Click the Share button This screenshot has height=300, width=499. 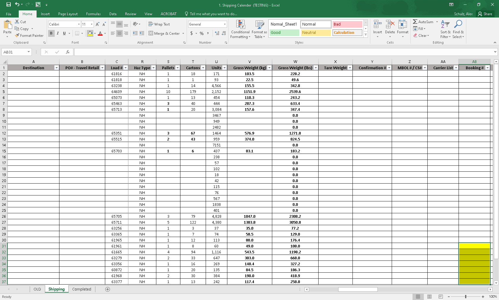coord(485,14)
